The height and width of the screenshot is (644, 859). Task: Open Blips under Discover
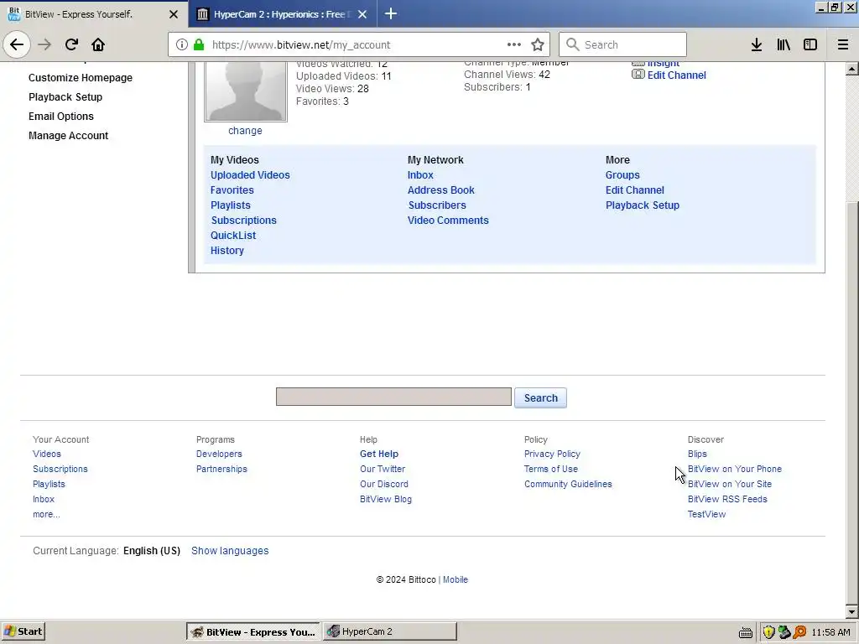pyautogui.click(x=697, y=454)
